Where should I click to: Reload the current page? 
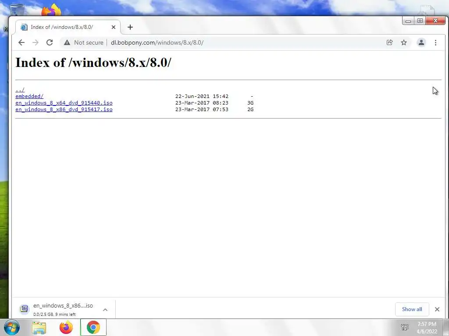[50, 42]
